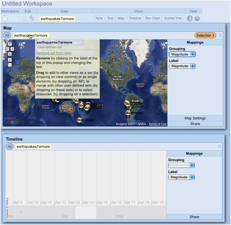Viewport: 231px width, 225px height.
Task: Zoom in on the map
Action: (x=10, y=60)
